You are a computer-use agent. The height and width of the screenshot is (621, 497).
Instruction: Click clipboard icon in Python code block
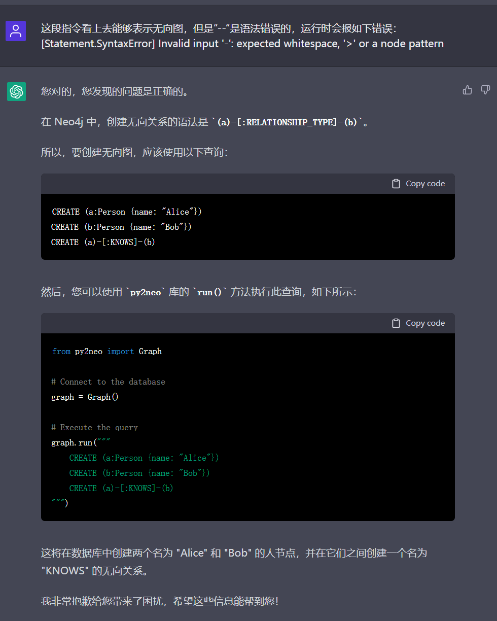[x=396, y=323]
